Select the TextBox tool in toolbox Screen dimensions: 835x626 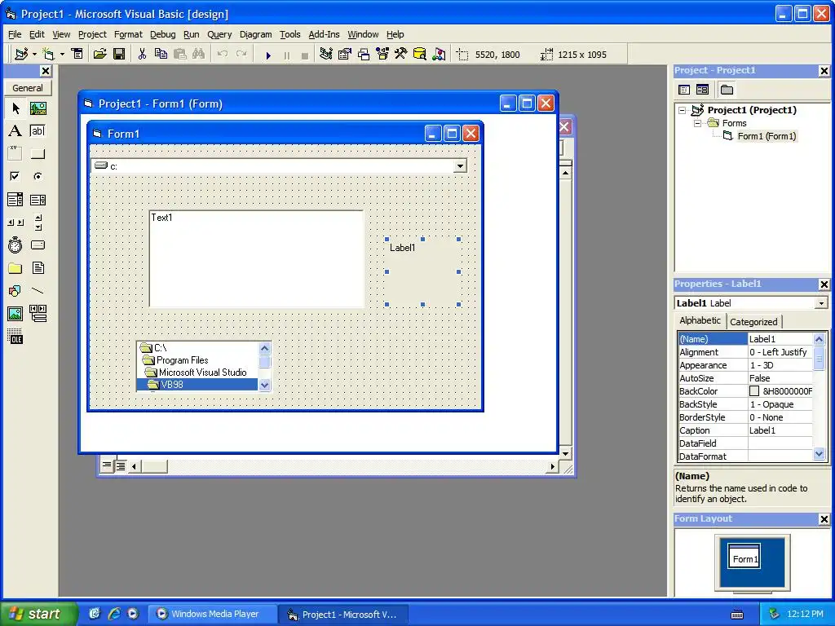pyautogui.click(x=38, y=131)
